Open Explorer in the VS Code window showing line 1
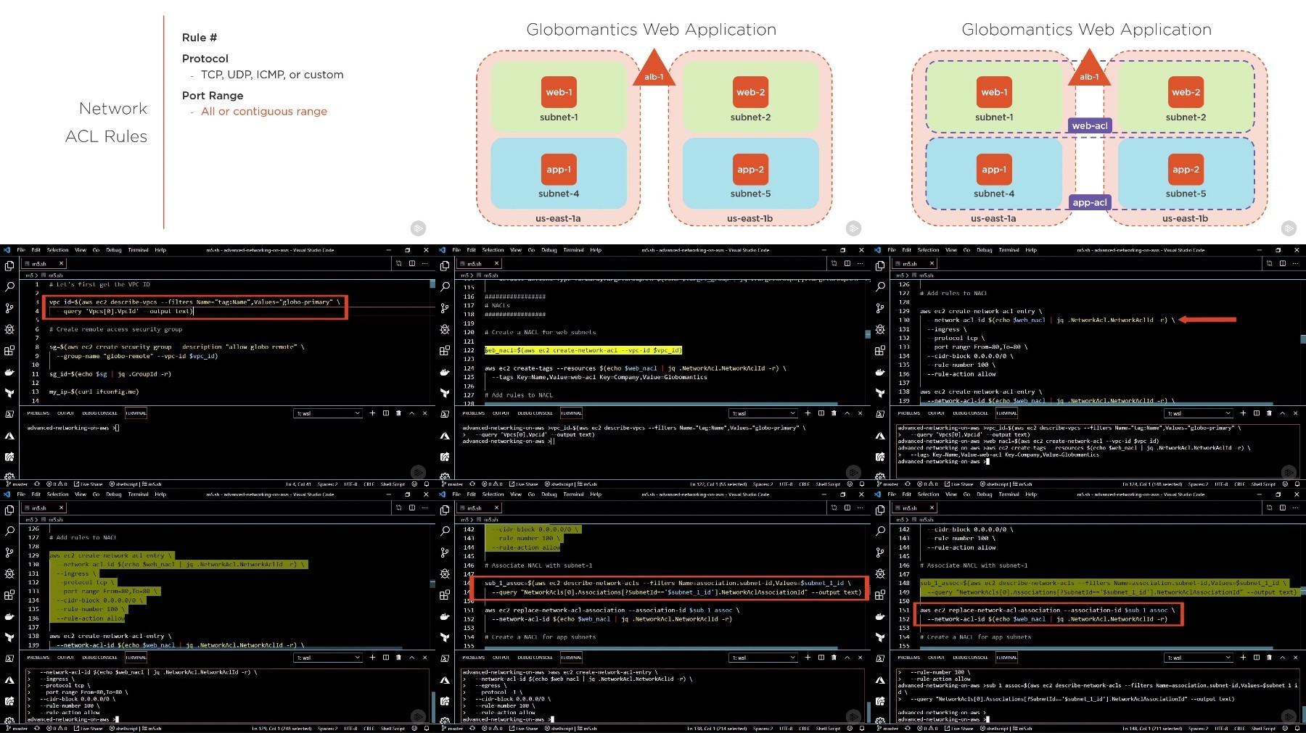Screen dimensions: 1306x733 click(9, 266)
